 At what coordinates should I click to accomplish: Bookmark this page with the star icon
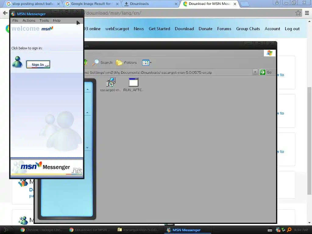pos(298,13)
